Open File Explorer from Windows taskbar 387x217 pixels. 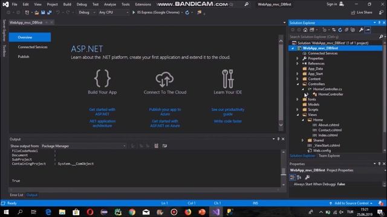tap(62, 212)
